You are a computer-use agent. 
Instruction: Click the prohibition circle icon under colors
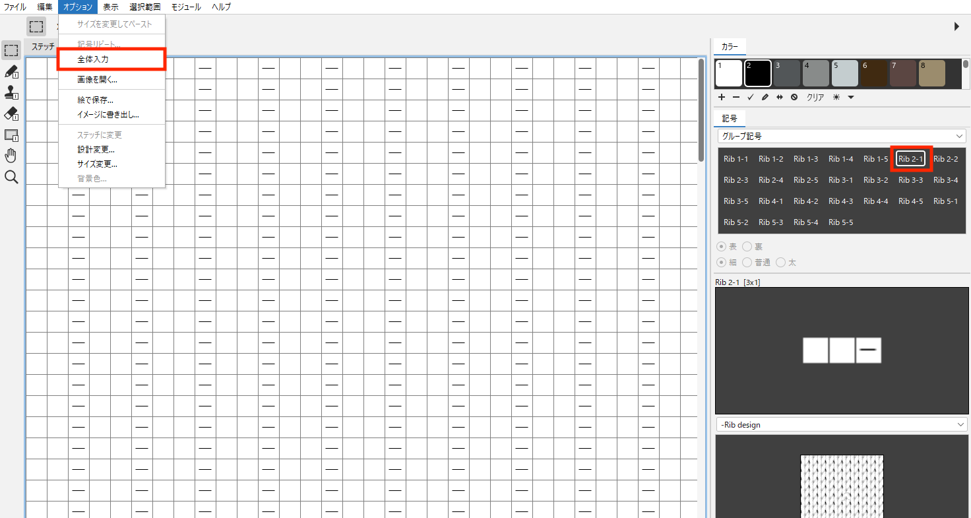click(x=794, y=97)
